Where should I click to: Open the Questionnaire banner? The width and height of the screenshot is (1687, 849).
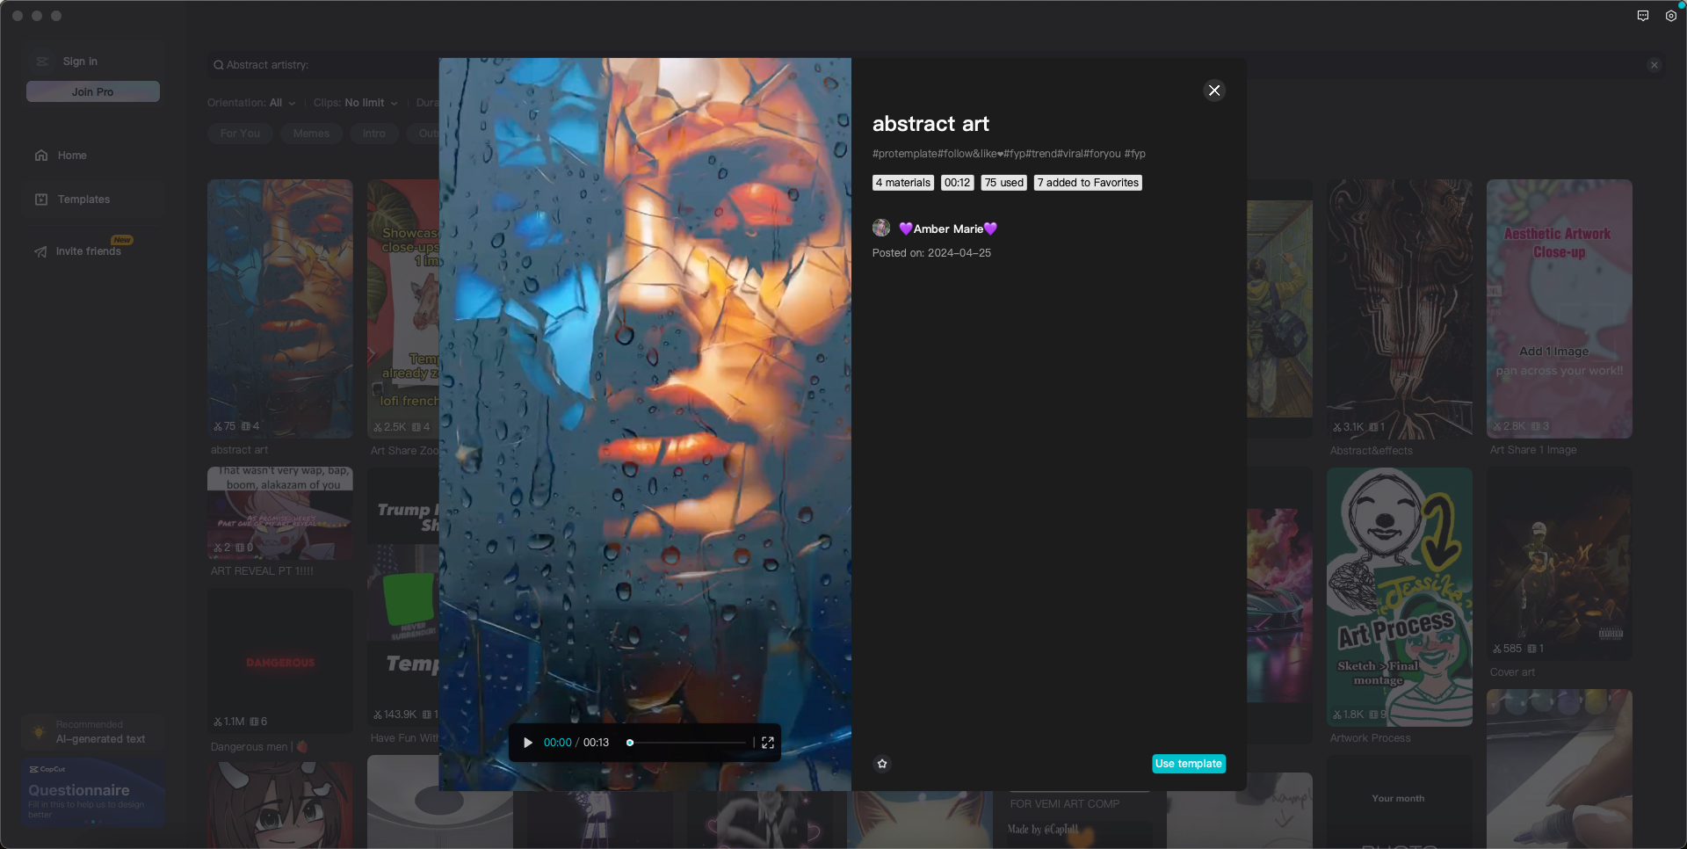pos(93,793)
